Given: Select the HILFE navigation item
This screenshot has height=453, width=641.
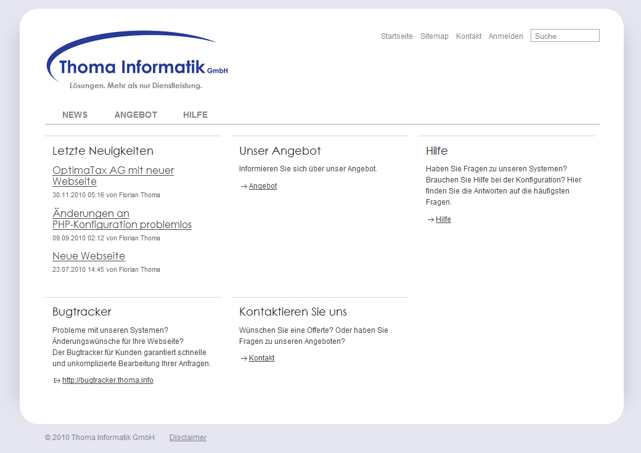Looking at the screenshot, I should click(x=195, y=115).
